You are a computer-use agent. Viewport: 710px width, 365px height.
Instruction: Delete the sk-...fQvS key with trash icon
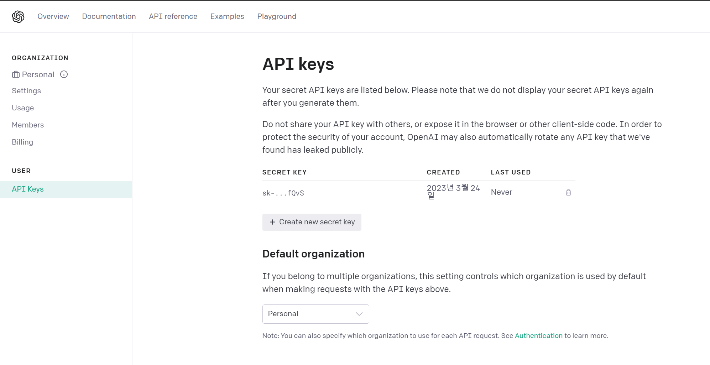pos(568,193)
